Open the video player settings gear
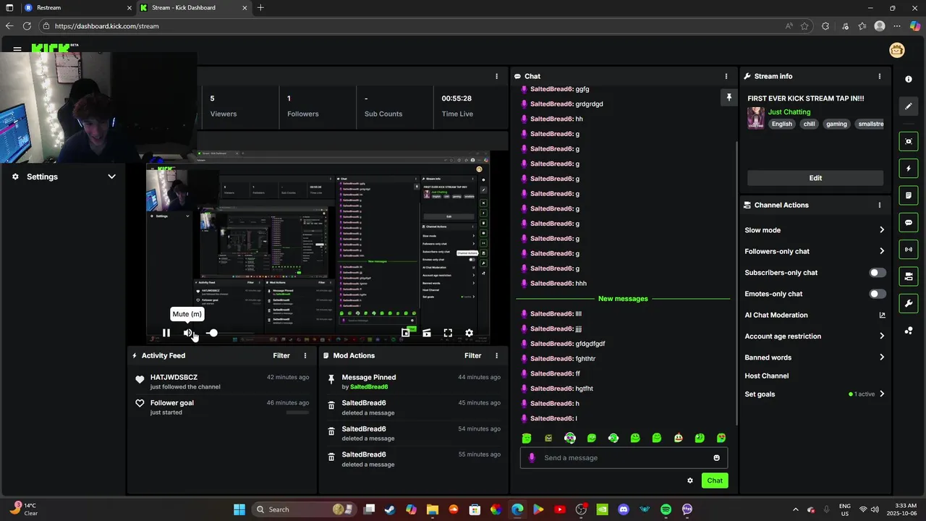Viewport: 926px width, 521px height. click(x=469, y=333)
